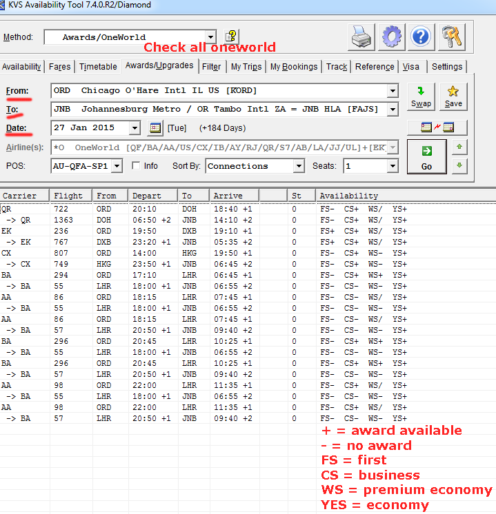Screen dimensions: 496x514
Task: Switch to the Track tab
Action: pyautogui.click(x=337, y=67)
